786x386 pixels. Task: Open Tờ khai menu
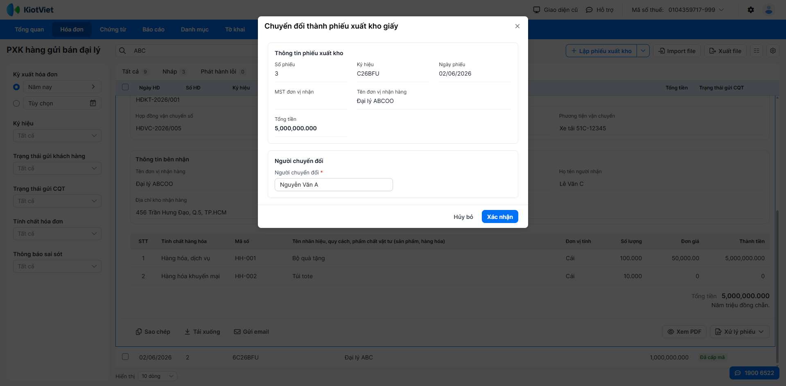pyautogui.click(x=235, y=29)
